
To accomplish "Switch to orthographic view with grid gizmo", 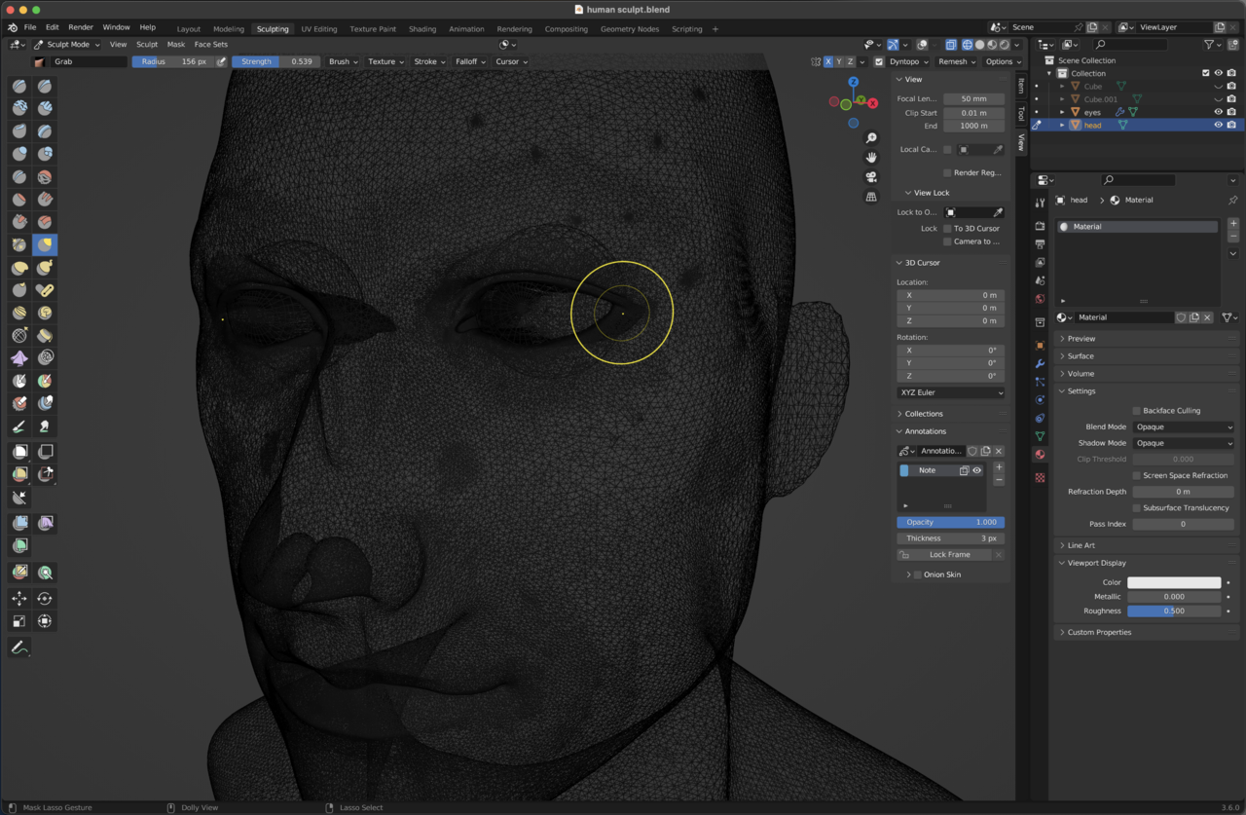I will 871,197.
